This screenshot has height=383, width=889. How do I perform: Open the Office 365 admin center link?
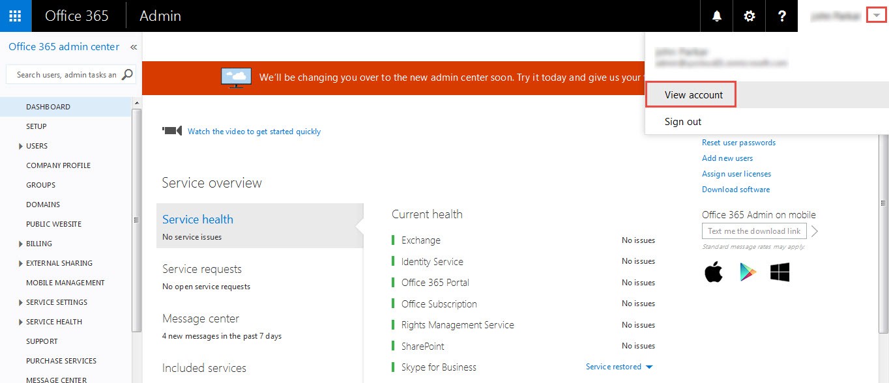(64, 47)
